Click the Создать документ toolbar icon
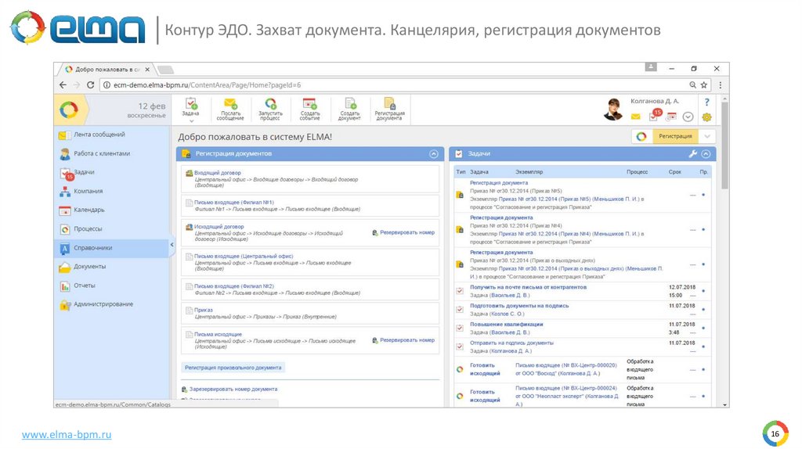This screenshot has height=449, width=802. [x=349, y=104]
